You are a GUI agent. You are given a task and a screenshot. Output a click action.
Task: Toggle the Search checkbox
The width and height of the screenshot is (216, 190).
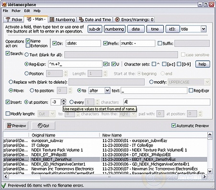[8, 53]
